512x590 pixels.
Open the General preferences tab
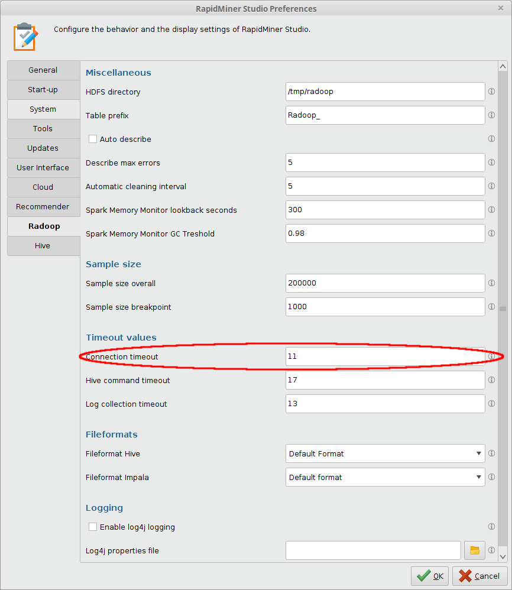tap(43, 70)
